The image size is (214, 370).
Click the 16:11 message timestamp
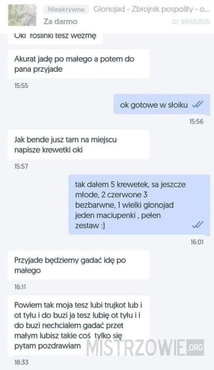pyautogui.click(x=20, y=287)
